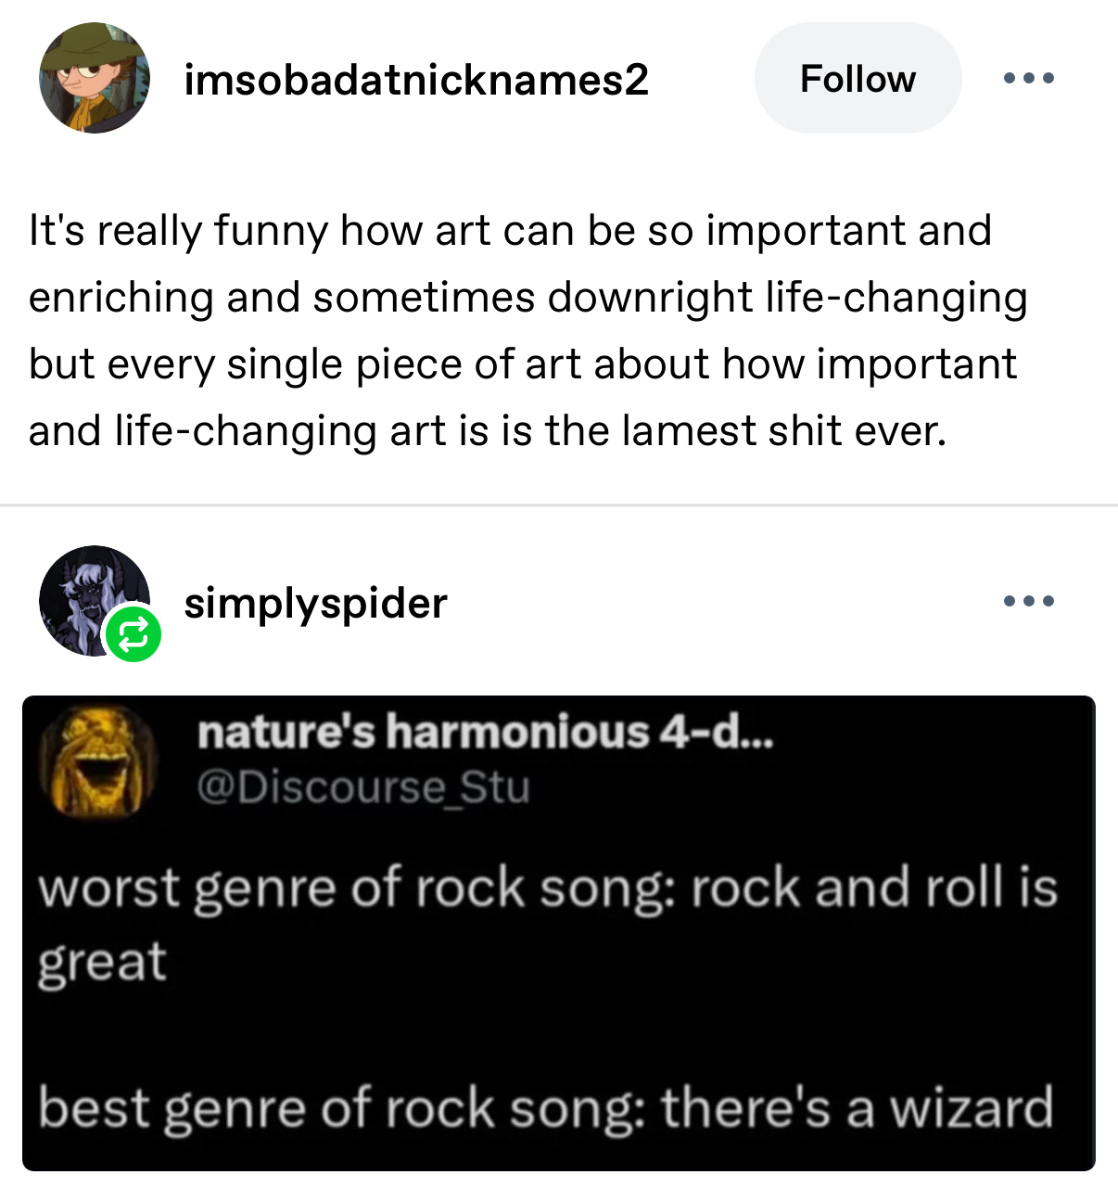This screenshot has height=1200, width=1118.
Task: Click the "but every single piece of art" line
Action: (x=522, y=364)
